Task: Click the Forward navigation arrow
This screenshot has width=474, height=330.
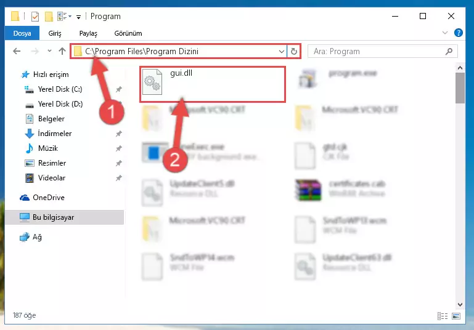Action: [x=35, y=51]
